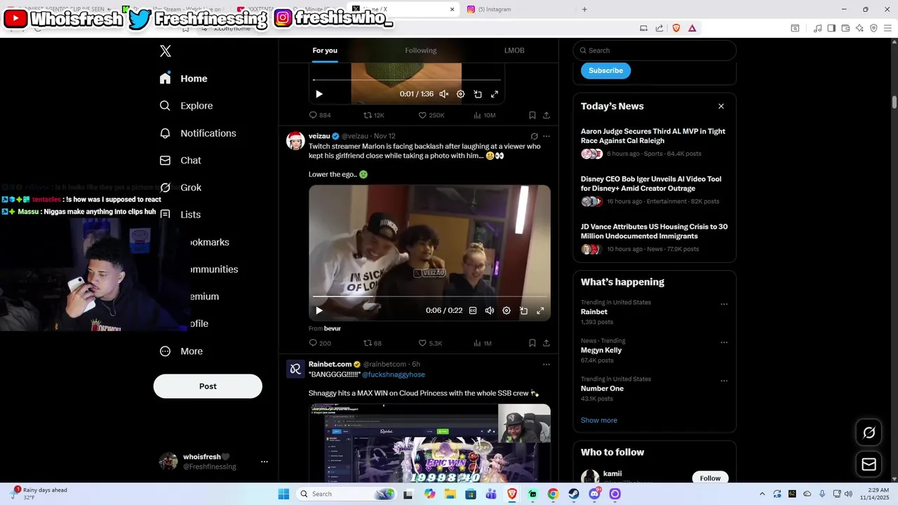898x505 pixels.
Task: Unmute the top video showing 0:01 / 1:36
Action: 444,94
